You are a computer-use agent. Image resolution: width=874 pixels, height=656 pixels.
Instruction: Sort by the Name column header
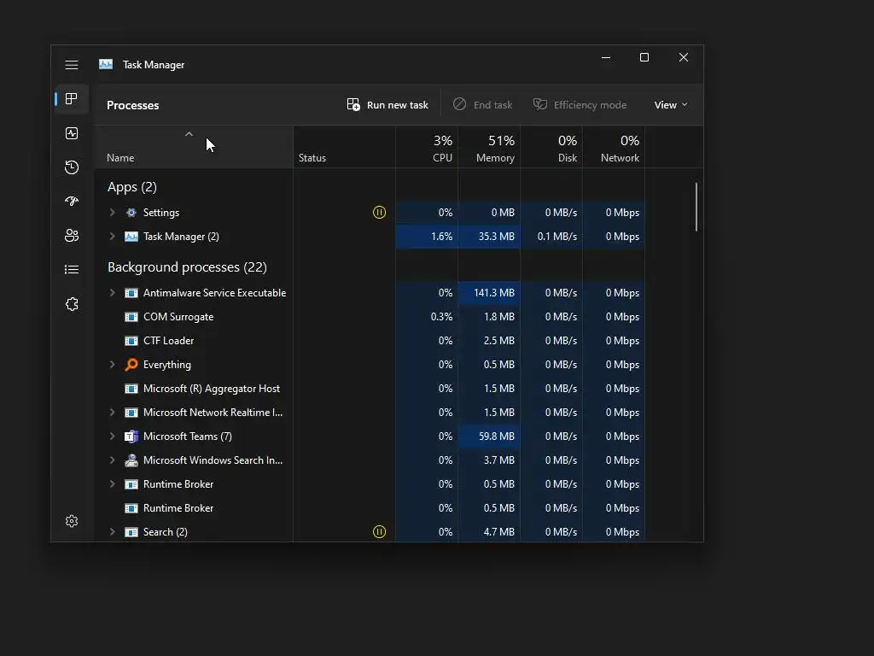click(194, 147)
